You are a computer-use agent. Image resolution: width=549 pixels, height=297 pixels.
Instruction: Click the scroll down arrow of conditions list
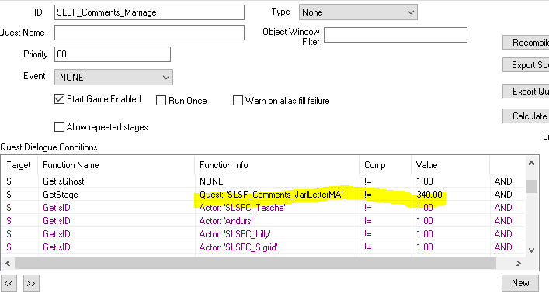[x=531, y=250]
